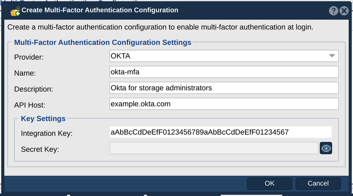Click the dialog title folder icon

click(x=15, y=11)
